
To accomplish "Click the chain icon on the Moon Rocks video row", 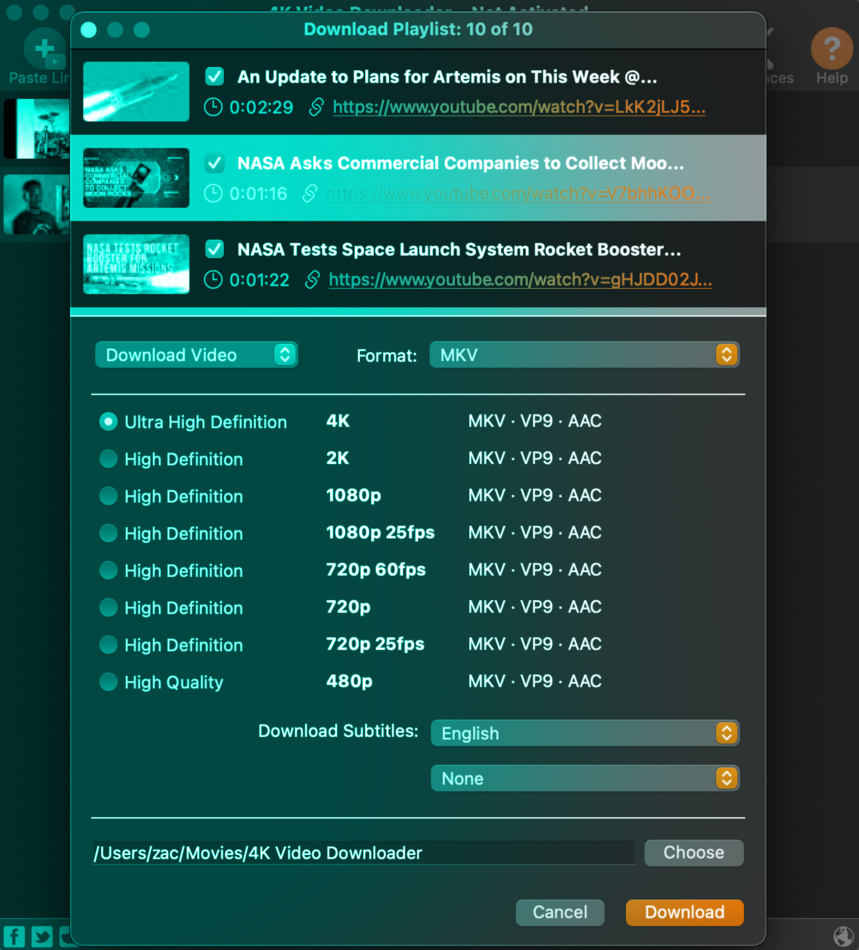I will (309, 194).
